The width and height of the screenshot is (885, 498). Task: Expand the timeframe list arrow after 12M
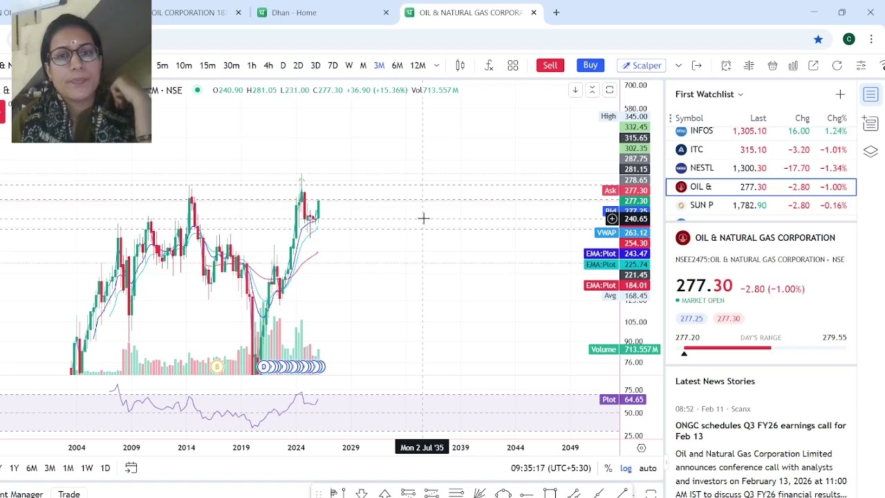436,65
